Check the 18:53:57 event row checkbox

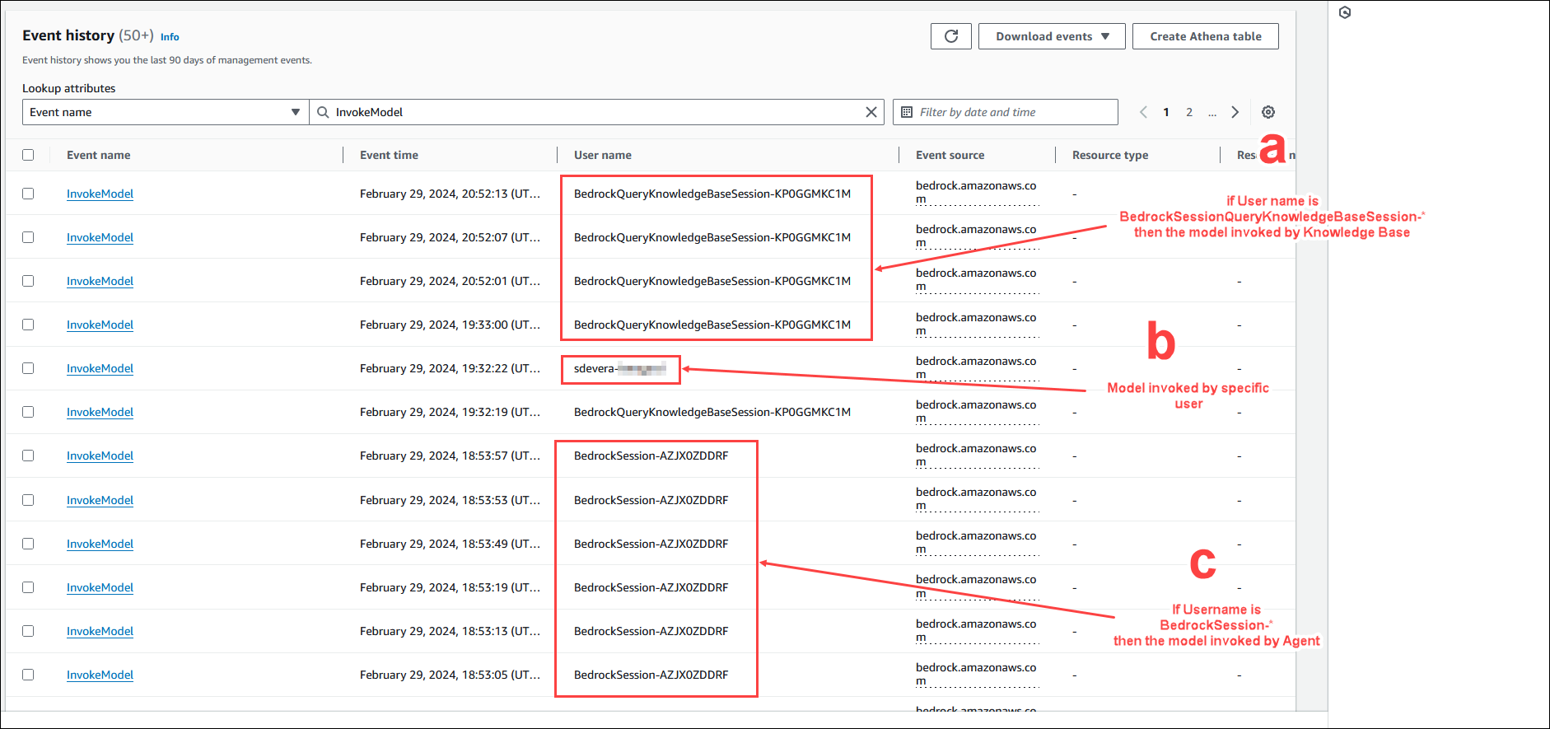click(28, 456)
